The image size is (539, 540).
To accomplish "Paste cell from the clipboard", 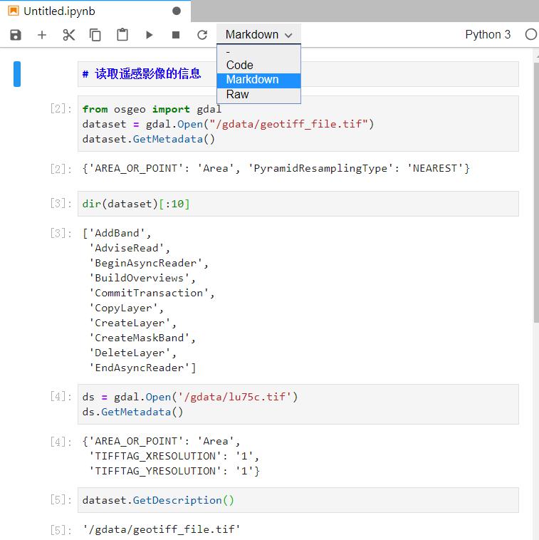I will tap(122, 35).
